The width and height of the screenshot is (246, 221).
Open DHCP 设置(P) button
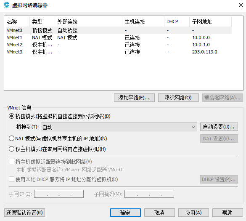coord(219,179)
